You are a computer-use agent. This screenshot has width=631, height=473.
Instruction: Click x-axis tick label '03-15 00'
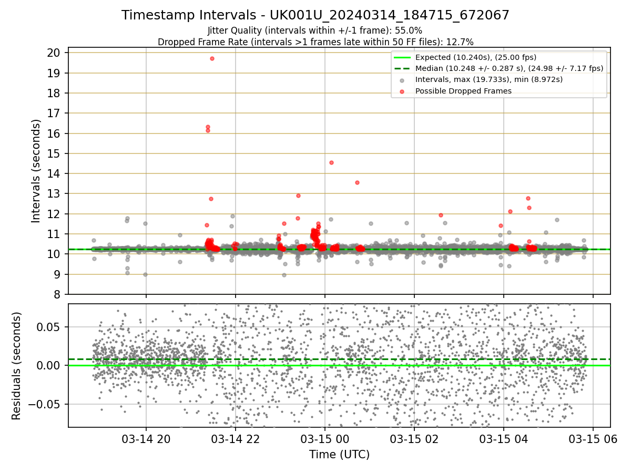[324, 439]
